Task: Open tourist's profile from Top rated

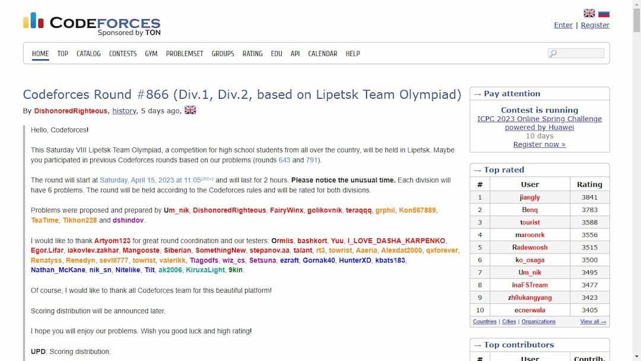Action: (x=529, y=222)
